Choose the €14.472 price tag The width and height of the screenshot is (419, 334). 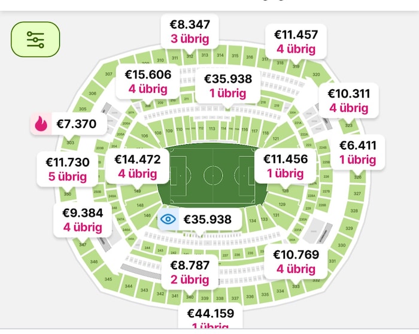click(138, 166)
